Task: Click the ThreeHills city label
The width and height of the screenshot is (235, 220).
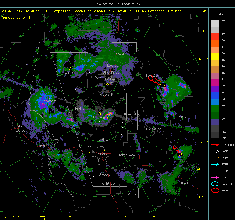Action: (x=131, y=114)
